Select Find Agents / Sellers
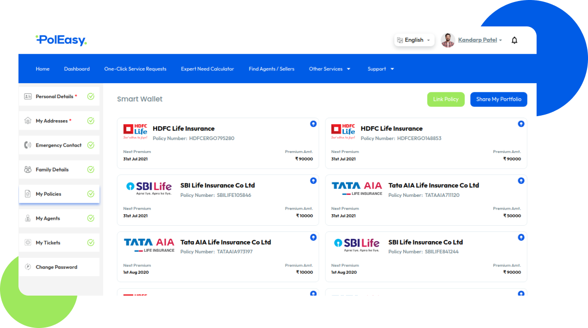 [x=272, y=69]
